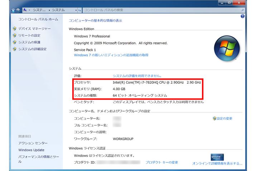This screenshot has height=171, width=256.
Task: Click the ペンとタッチ: label
Action: click(84, 102)
